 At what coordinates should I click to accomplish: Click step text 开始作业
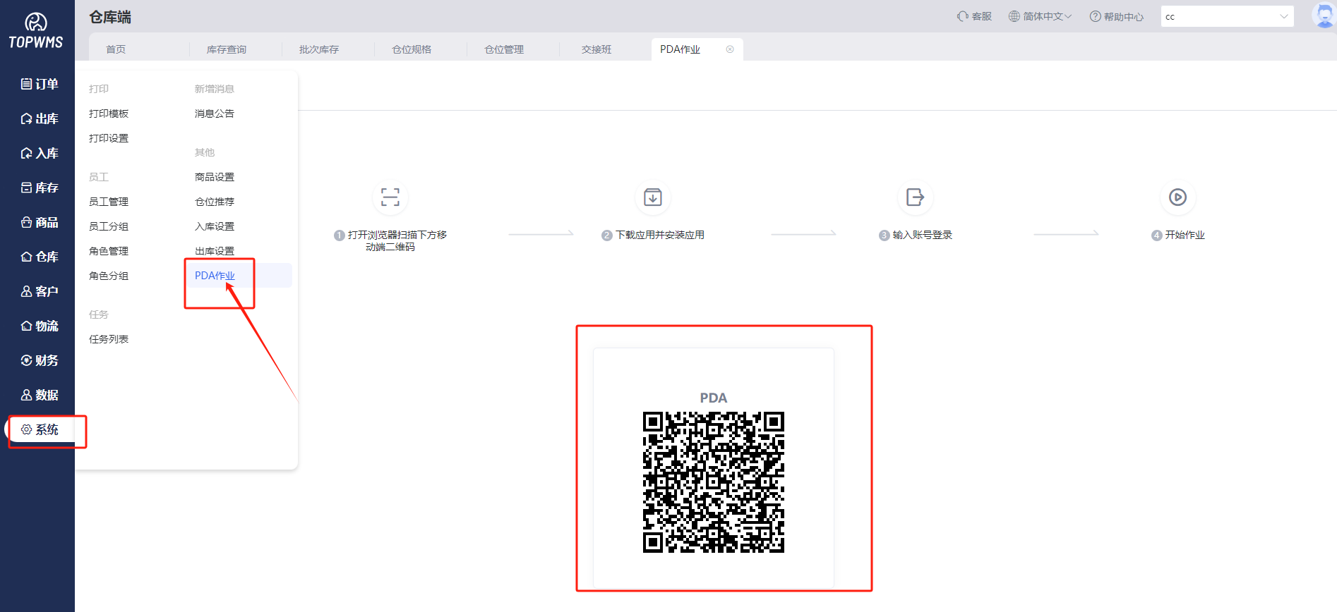tap(1185, 235)
